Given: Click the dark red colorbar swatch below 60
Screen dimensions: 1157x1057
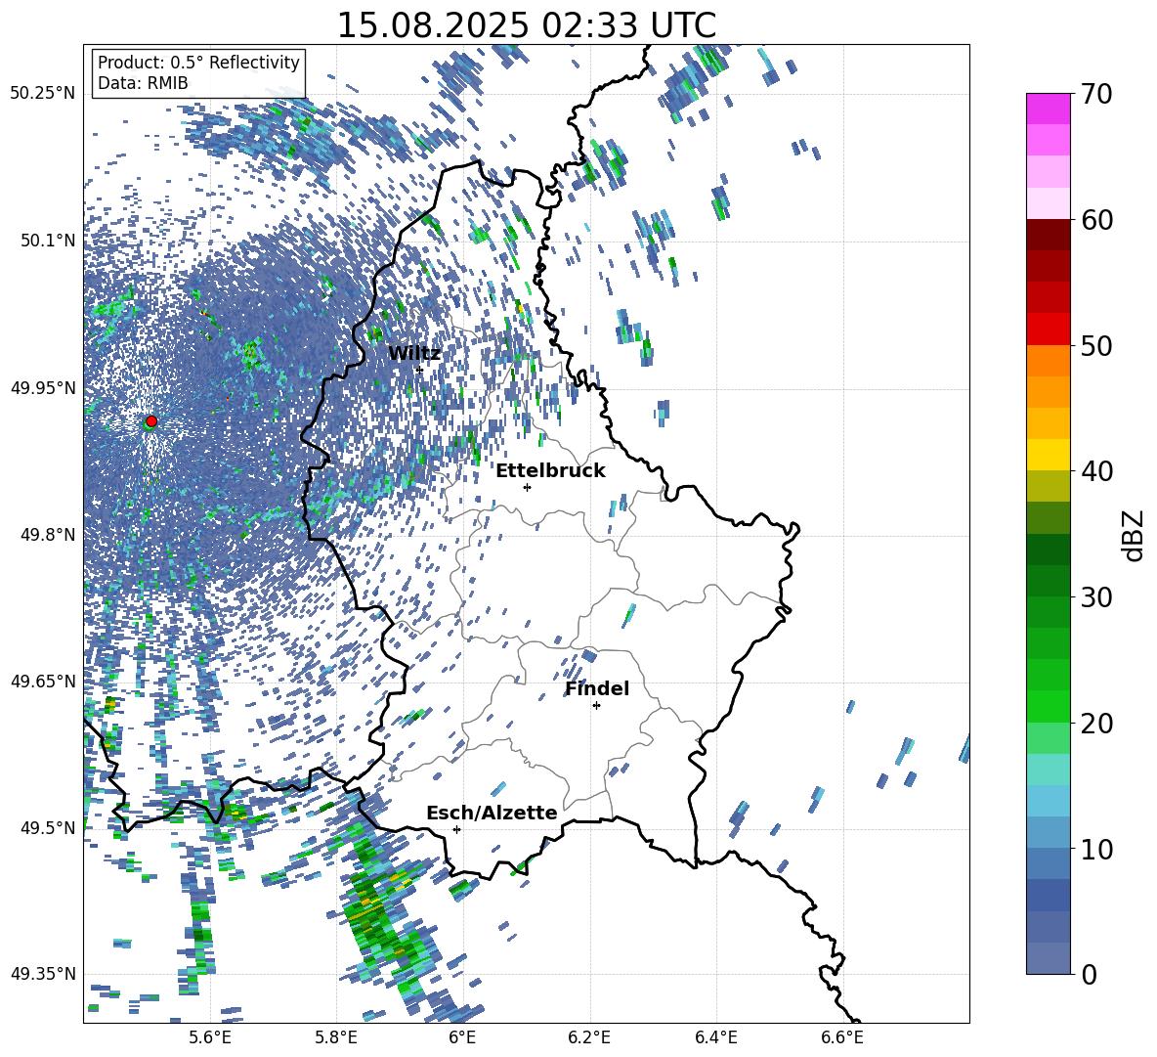Looking at the screenshot, I should pos(1048,235).
